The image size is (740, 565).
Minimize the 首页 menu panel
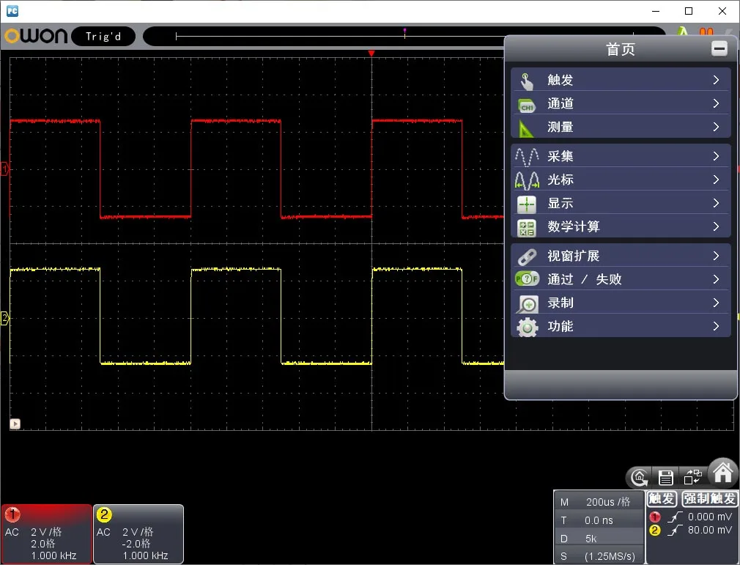pos(719,48)
